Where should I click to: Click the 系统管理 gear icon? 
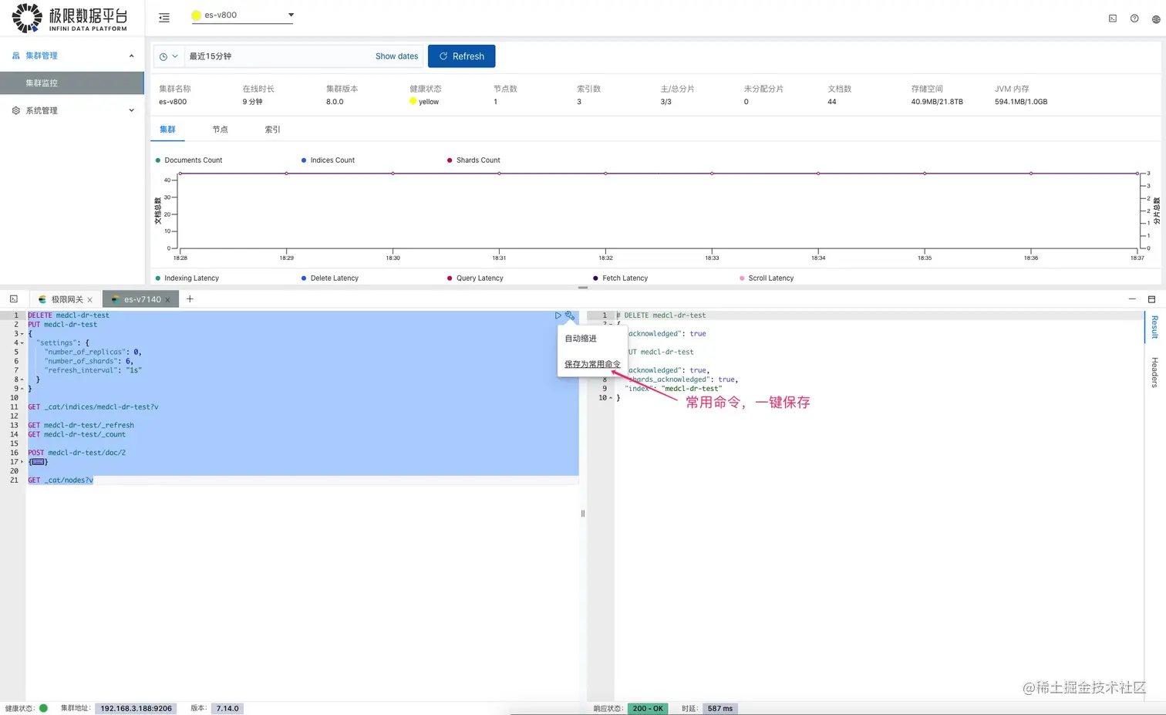click(15, 110)
